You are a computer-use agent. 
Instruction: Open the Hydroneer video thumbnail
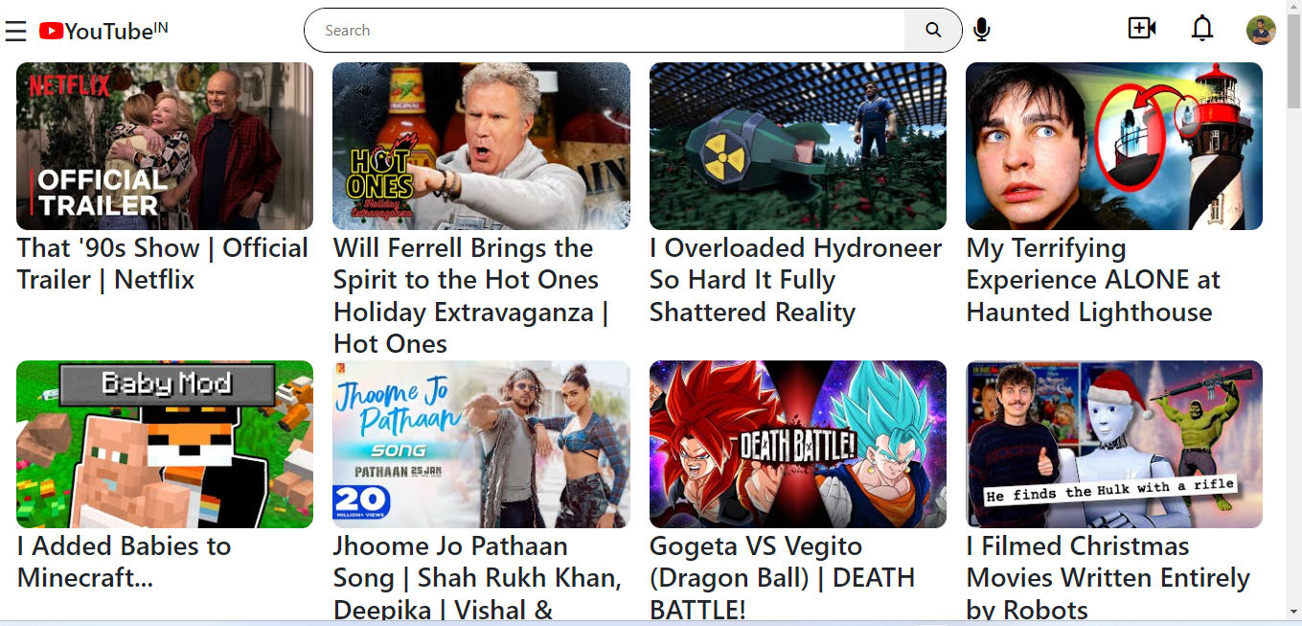tap(798, 146)
